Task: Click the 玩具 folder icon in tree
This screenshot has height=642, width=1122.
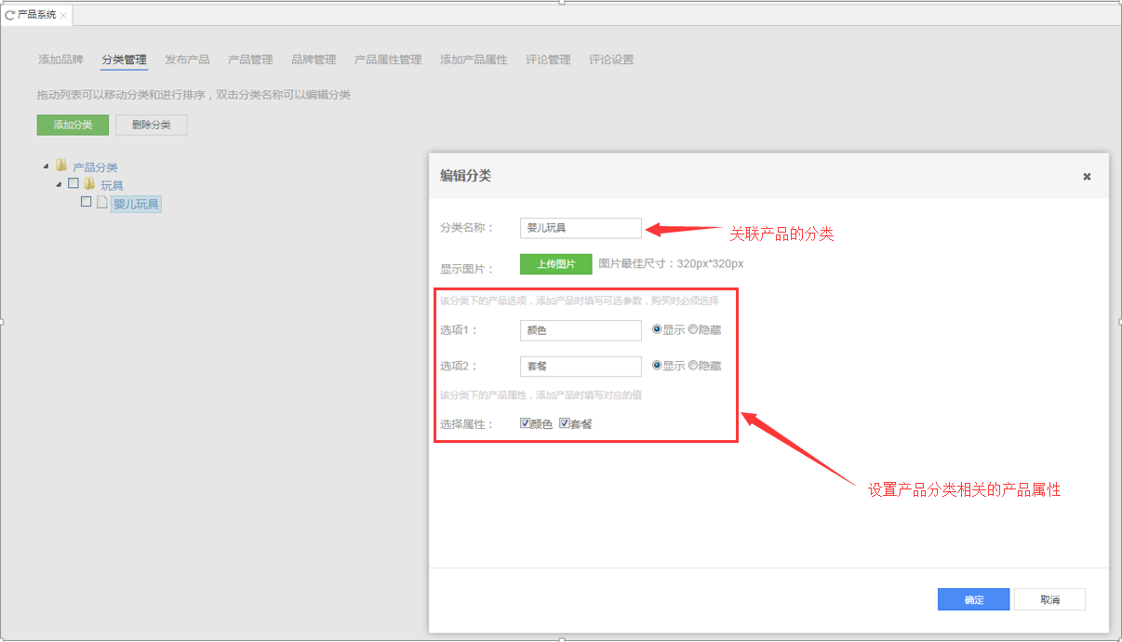Action: (x=89, y=184)
